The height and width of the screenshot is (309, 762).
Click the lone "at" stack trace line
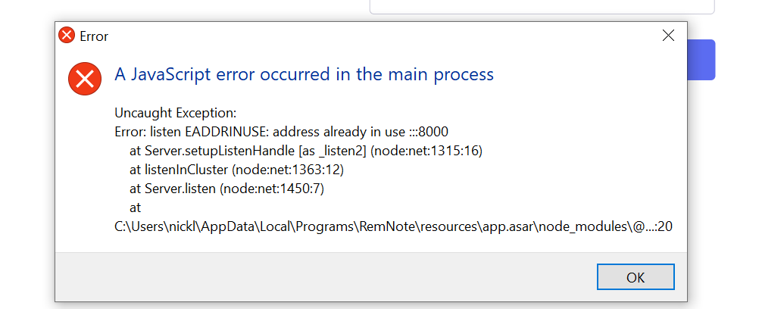click(x=136, y=207)
